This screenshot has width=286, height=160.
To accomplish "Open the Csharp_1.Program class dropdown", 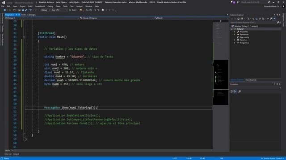I will 116,18.
